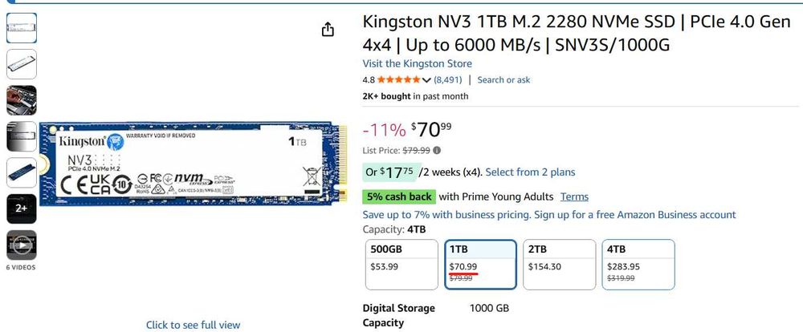Click Search or ask link
Image resolution: width=803 pixels, height=332 pixels.
point(503,80)
